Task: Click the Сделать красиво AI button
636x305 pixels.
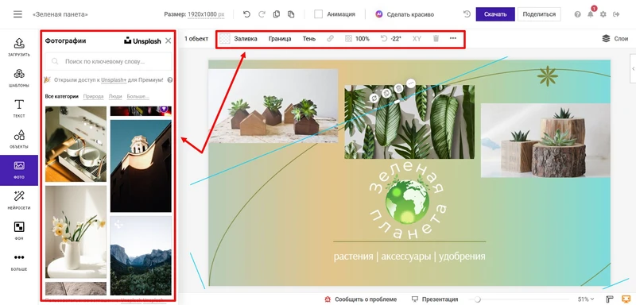Action: pos(405,14)
